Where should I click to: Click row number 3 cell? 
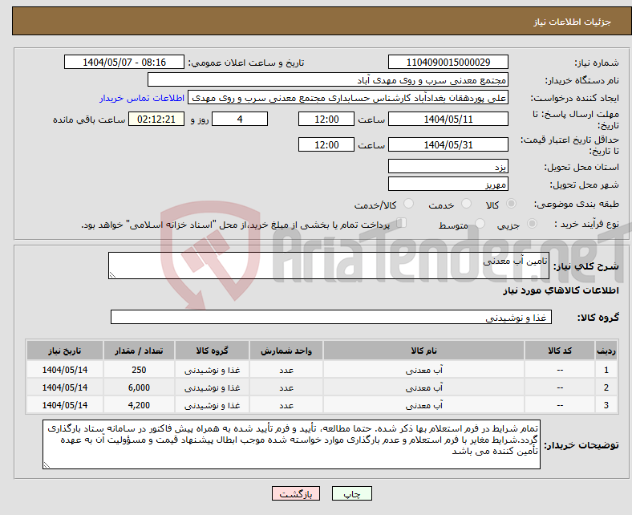coord(606,405)
